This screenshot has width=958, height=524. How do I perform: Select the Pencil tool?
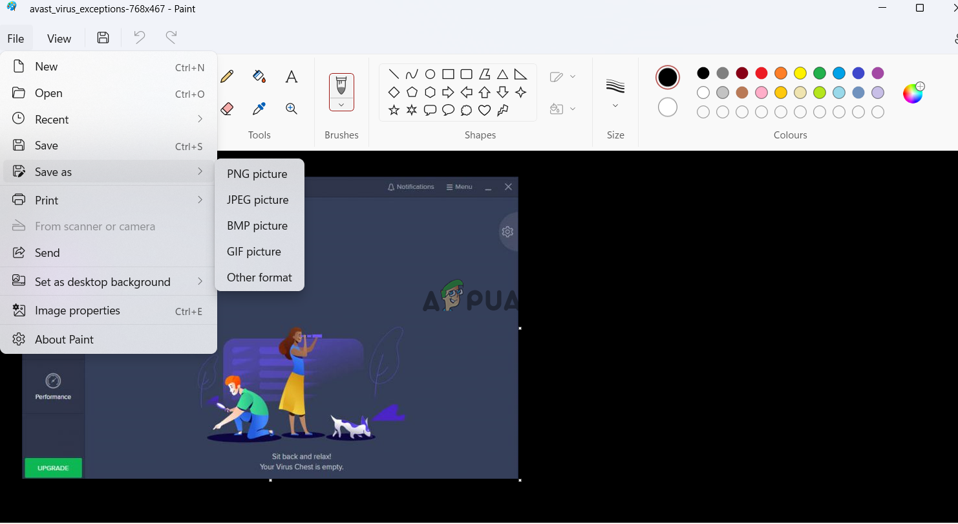[x=227, y=77]
